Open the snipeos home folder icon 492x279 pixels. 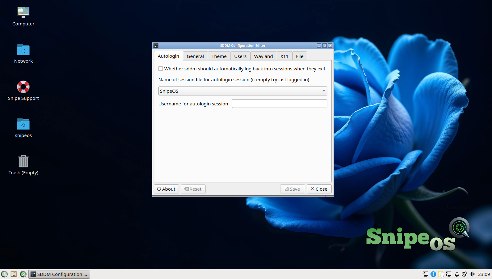(23, 128)
